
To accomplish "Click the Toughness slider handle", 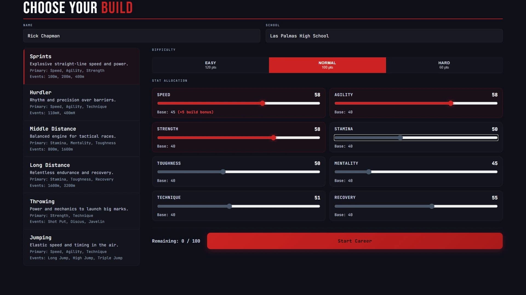I will click(223, 172).
